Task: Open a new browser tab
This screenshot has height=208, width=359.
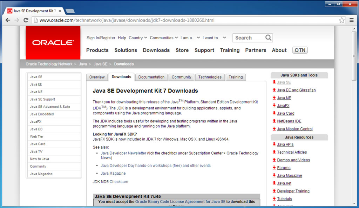Action: (70, 11)
